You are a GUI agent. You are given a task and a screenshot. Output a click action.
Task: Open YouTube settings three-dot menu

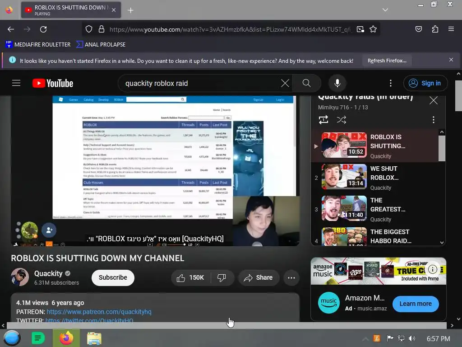391,83
